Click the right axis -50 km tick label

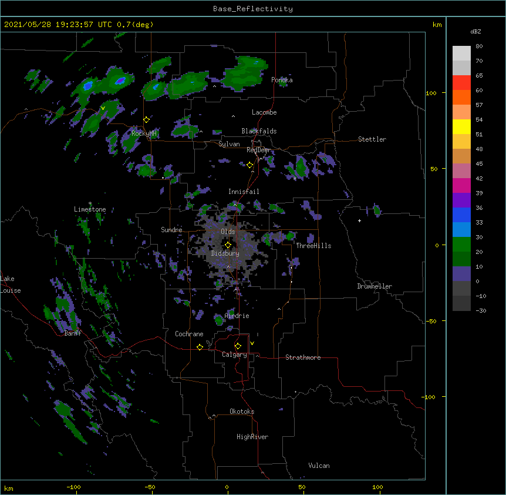click(x=431, y=321)
